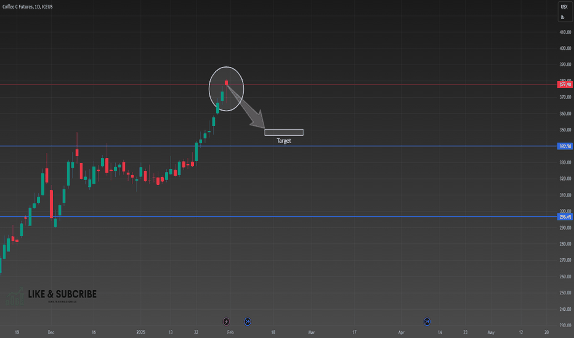
Task: Click the 280.00 price axis value
Action: (565, 244)
